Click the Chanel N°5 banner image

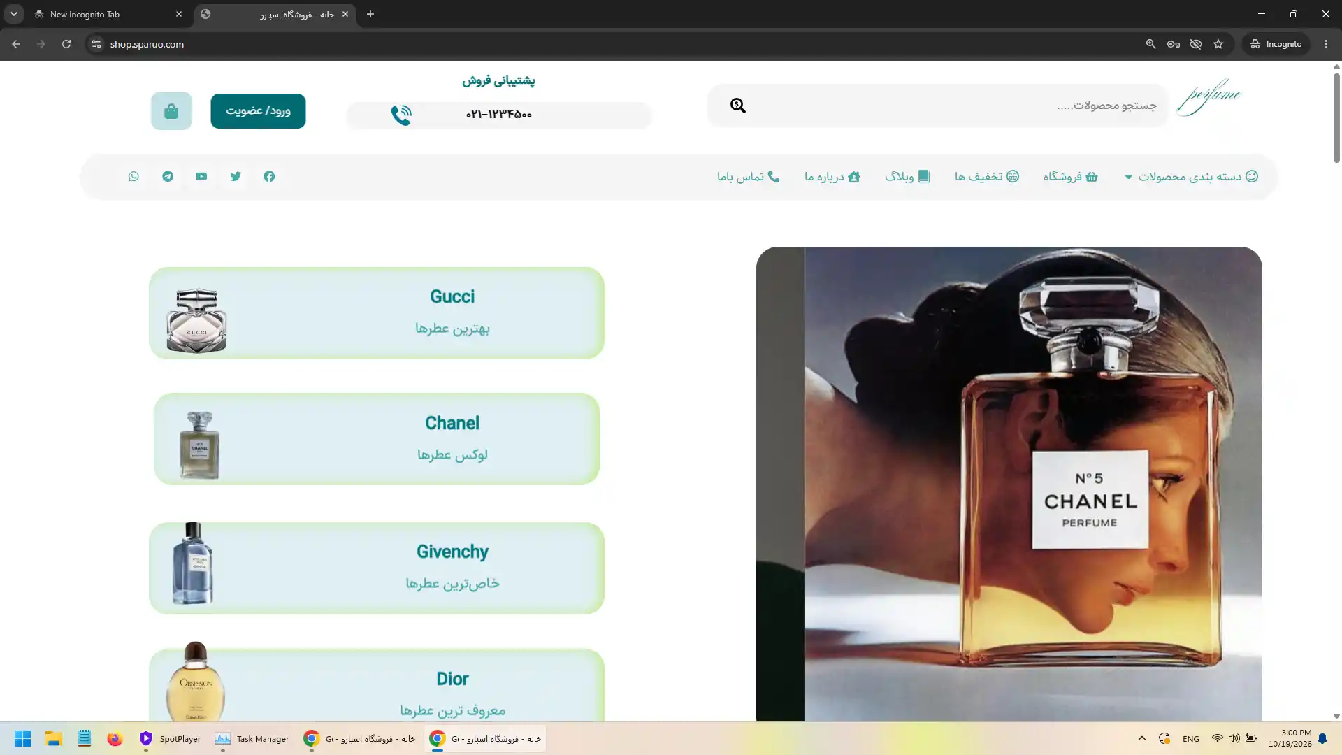coord(1009,484)
